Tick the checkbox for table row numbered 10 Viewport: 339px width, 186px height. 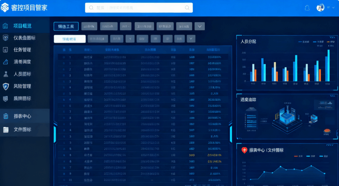coord(64,180)
